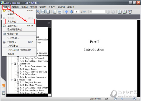The image size is (141, 101).
Task: Open recent file 当下软件园.pdf
Action: pyautogui.click(x=19, y=50)
